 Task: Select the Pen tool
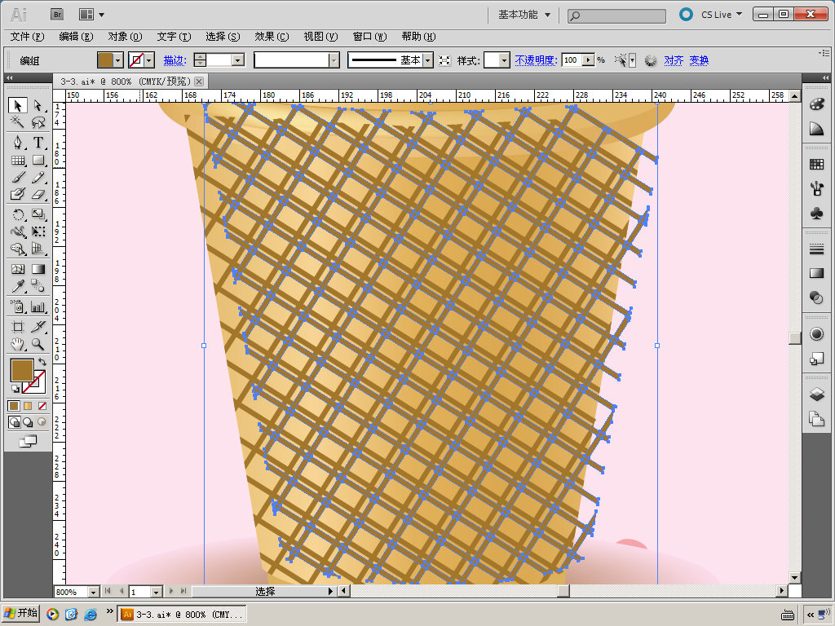(18, 143)
